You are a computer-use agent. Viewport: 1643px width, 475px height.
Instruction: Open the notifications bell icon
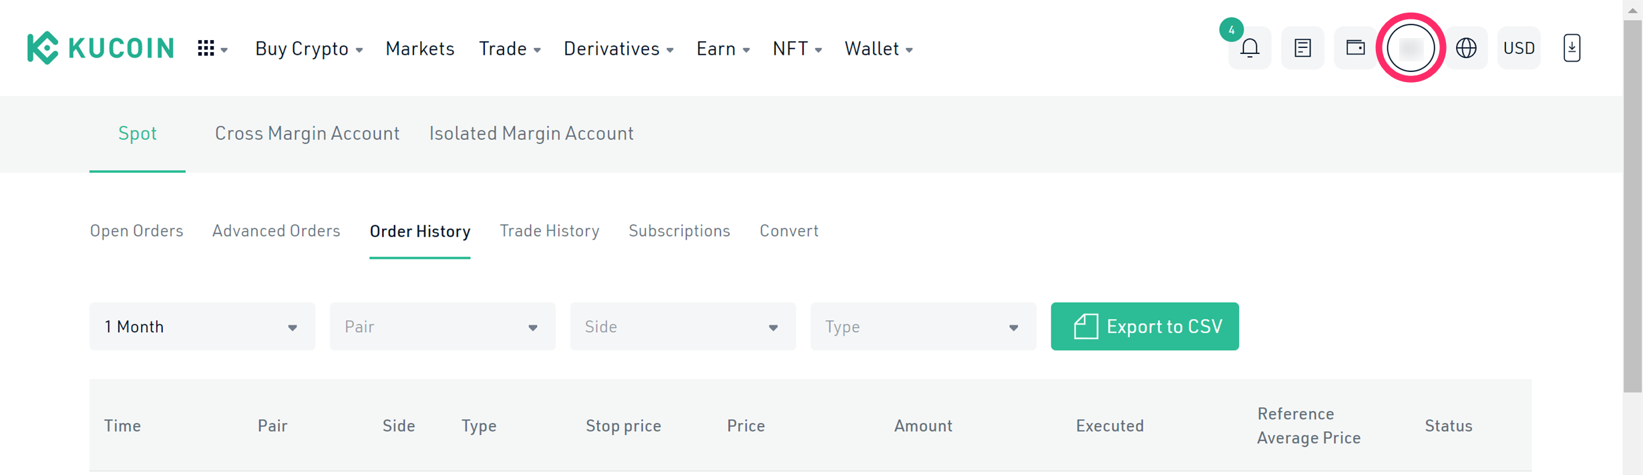pyautogui.click(x=1250, y=48)
